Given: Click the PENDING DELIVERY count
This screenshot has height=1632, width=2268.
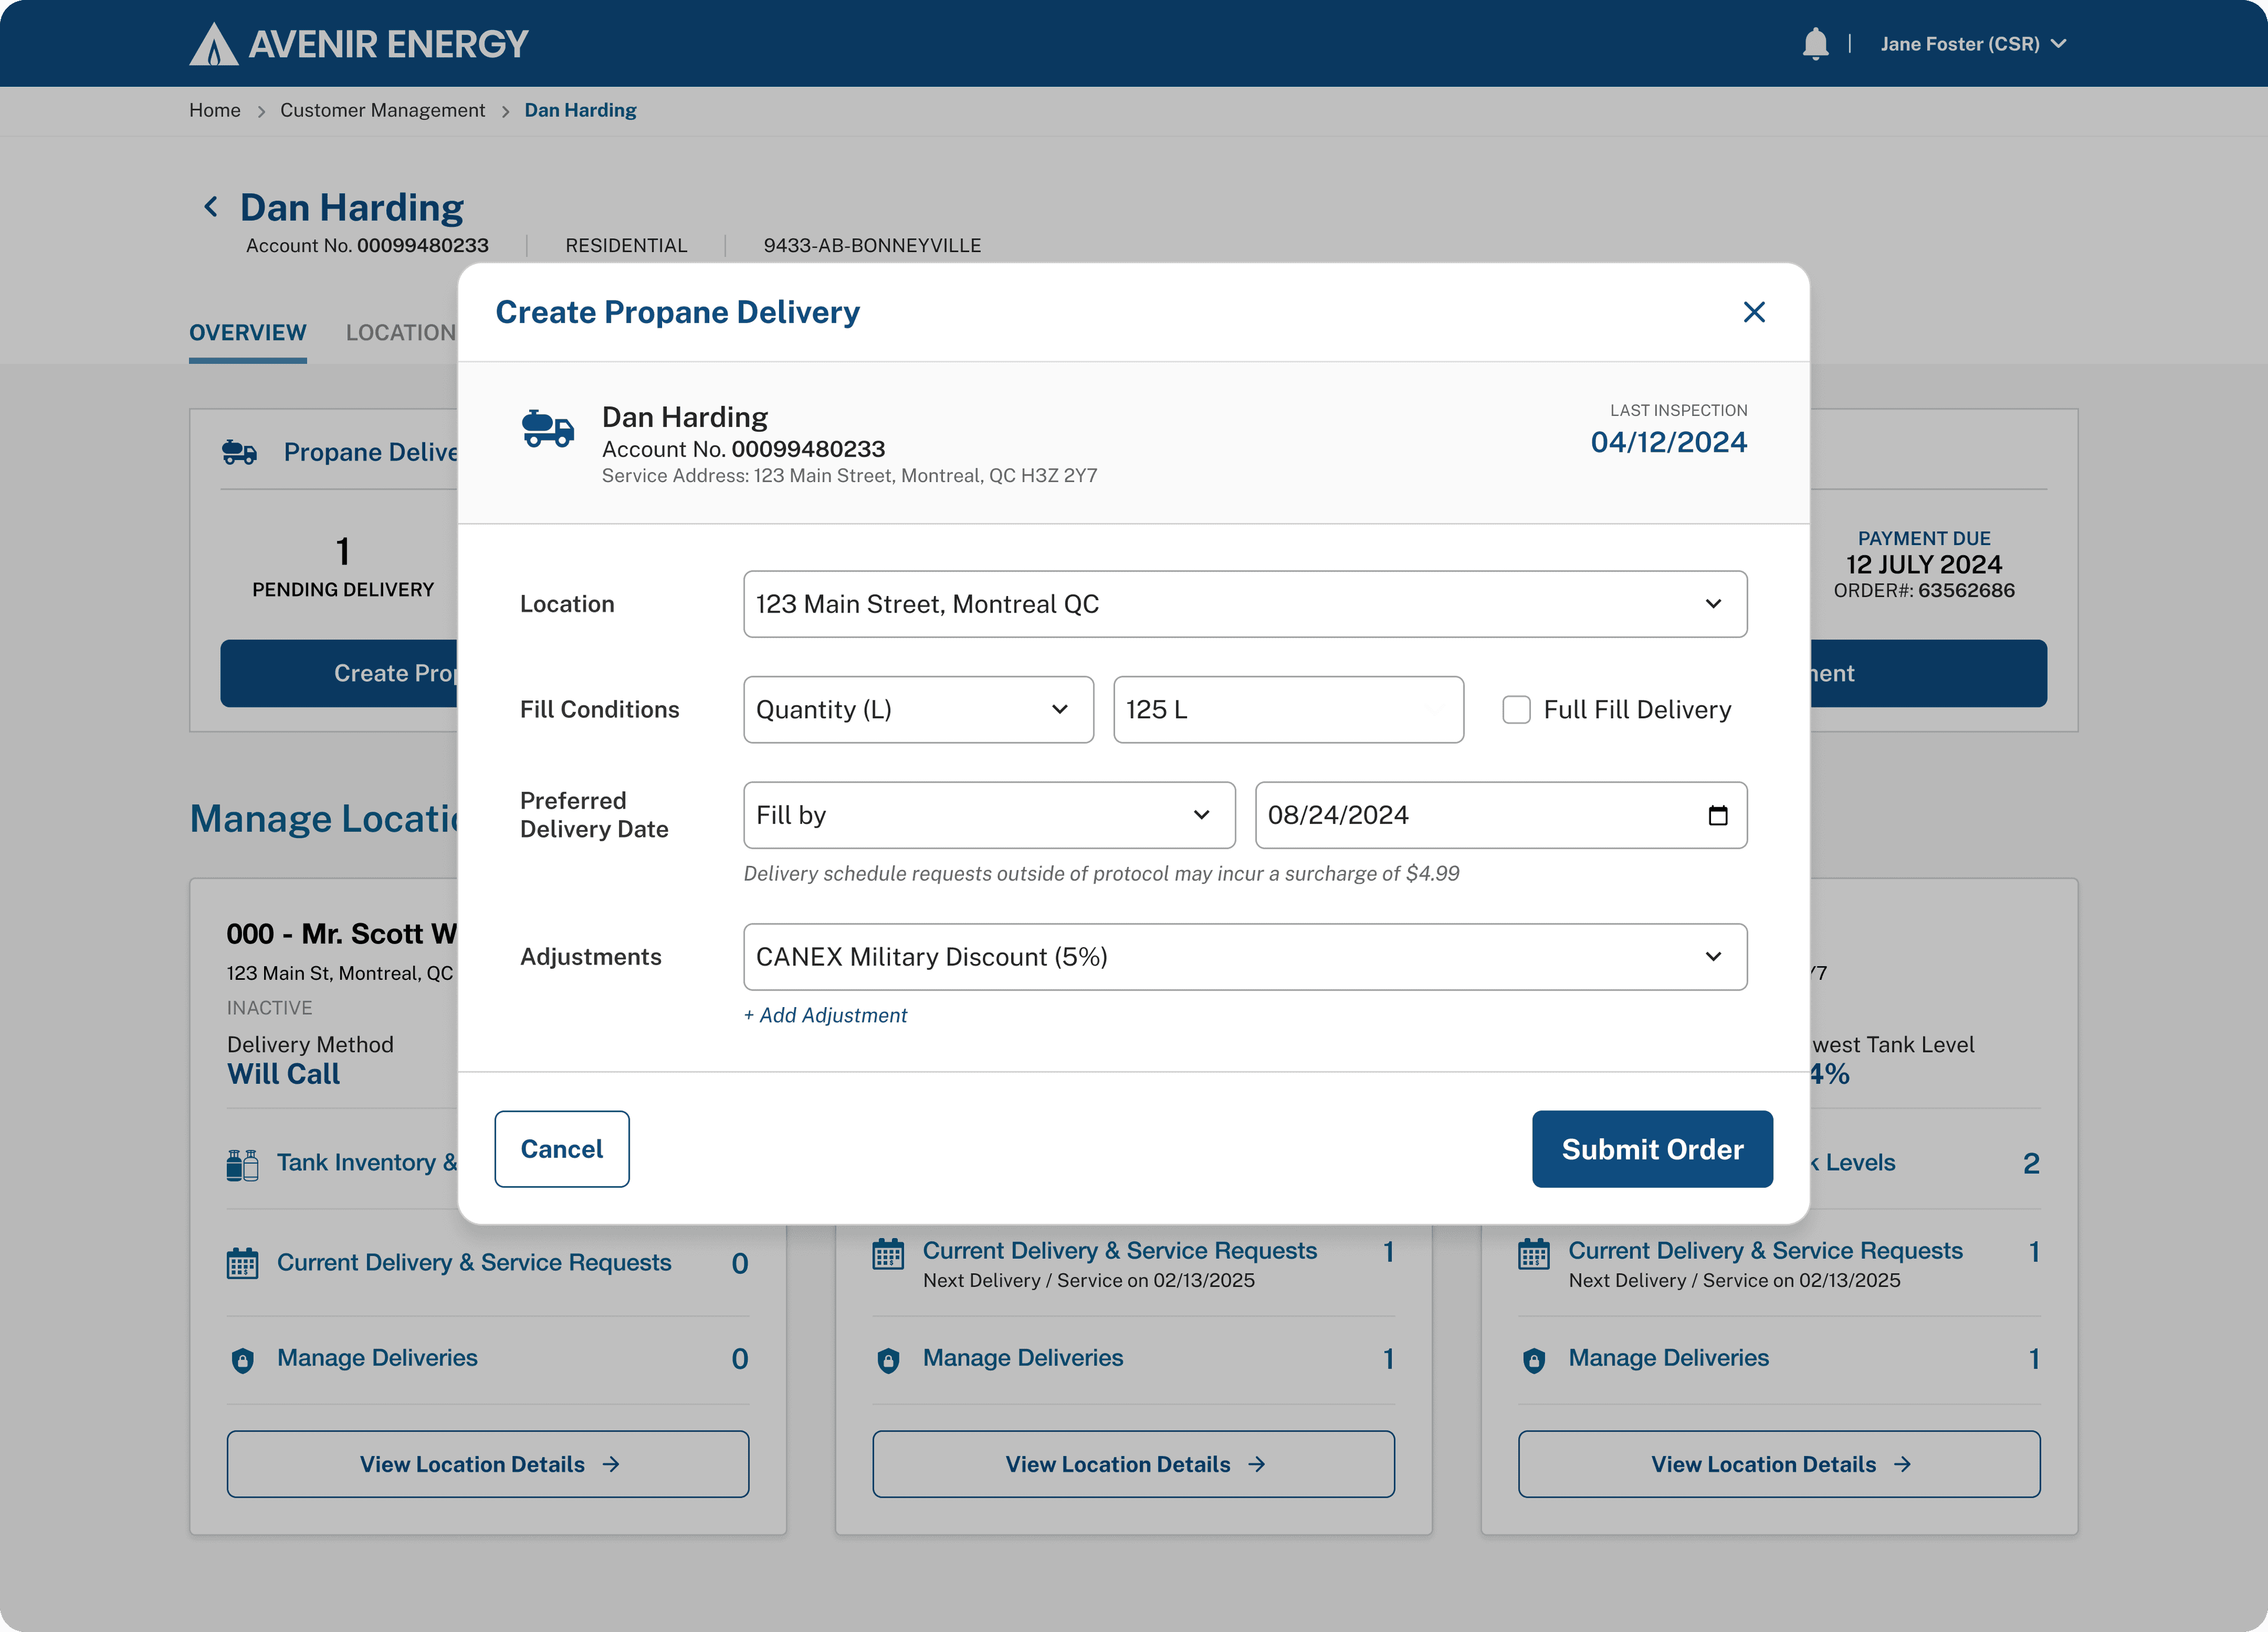Looking at the screenshot, I should coord(343,552).
